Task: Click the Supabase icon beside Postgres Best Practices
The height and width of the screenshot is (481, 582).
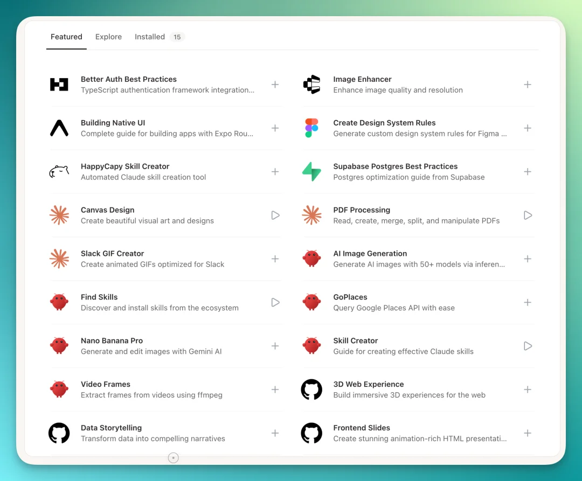Action: 311,171
